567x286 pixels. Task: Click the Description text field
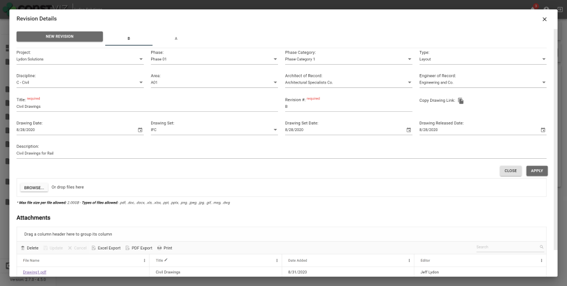(281, 153)
